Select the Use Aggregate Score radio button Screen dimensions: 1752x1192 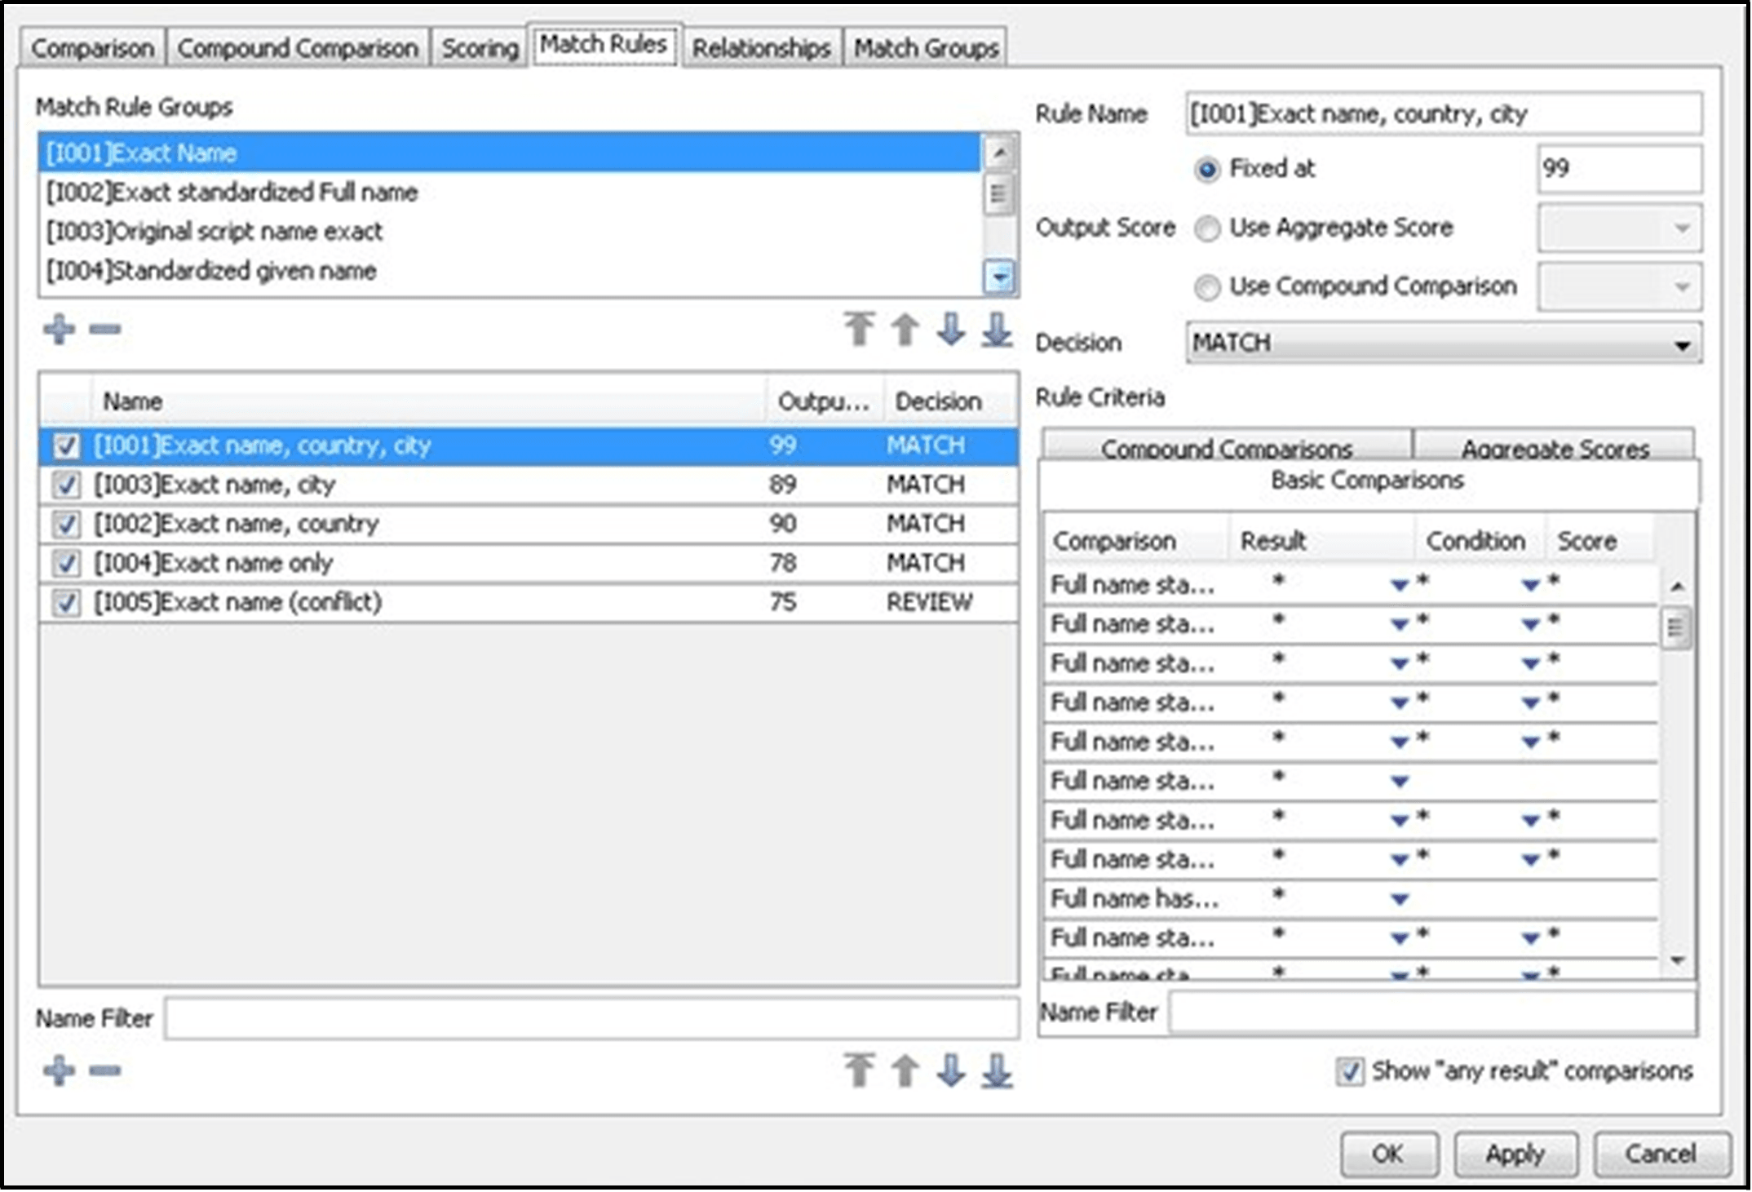point(1207,228)
